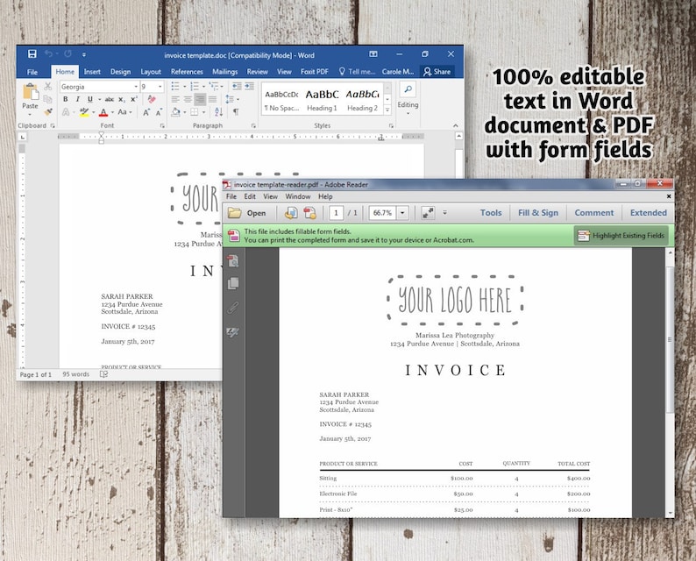Click the fit page arrows icon in Reader
696x561 pixels.
[428, 213]
